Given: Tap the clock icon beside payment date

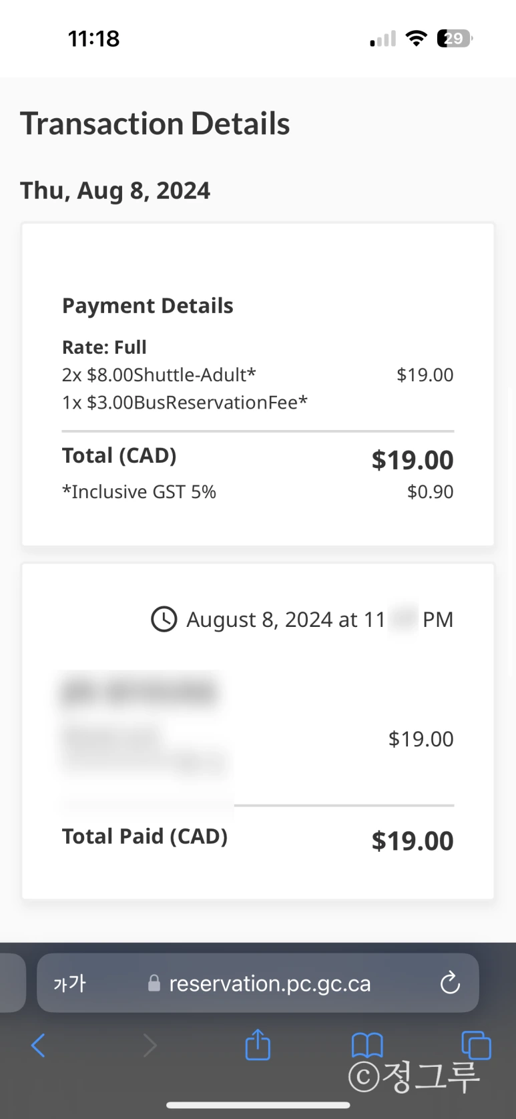Looking at the screenshot, I should coord(164,619).
